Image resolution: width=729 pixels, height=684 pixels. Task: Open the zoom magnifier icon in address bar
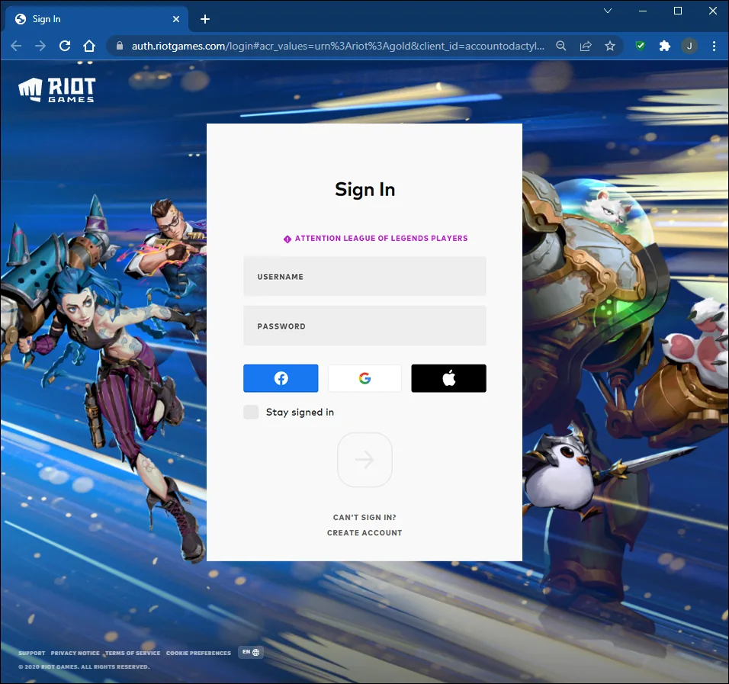point(561,46)
